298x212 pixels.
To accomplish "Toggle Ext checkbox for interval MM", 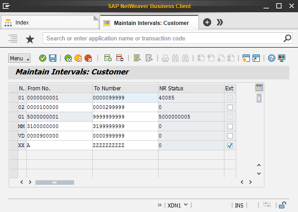I will 230,126.
